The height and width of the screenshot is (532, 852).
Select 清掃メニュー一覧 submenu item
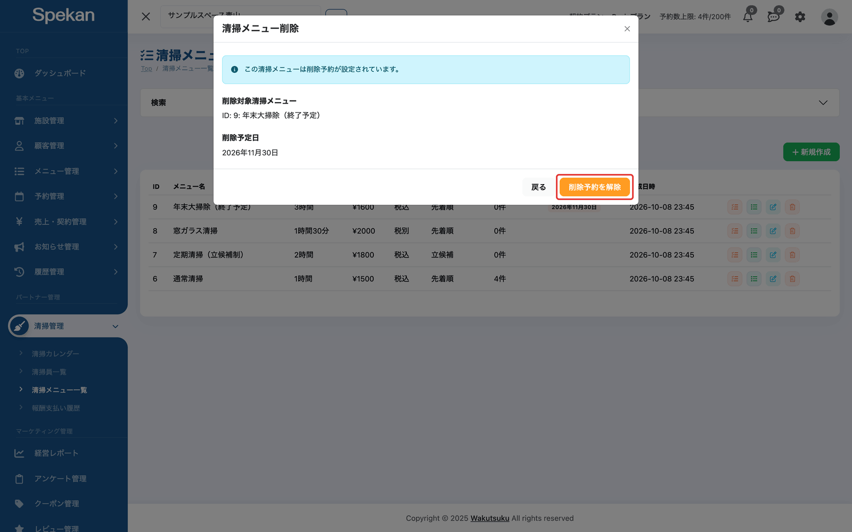59,390
